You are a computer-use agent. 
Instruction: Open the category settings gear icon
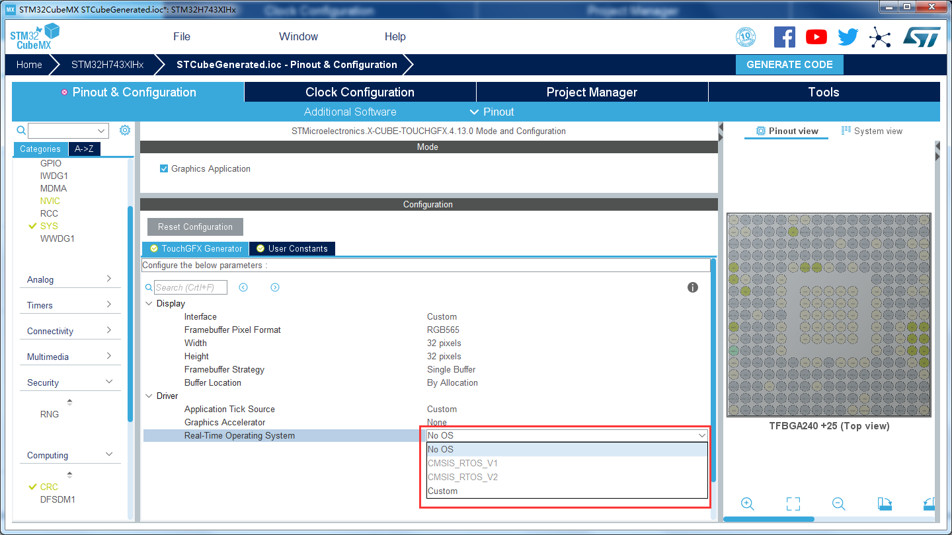click(125, 130)
